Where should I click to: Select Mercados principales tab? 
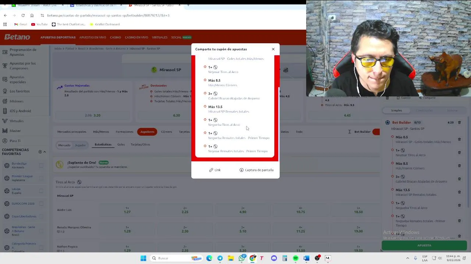coord(72,132)
